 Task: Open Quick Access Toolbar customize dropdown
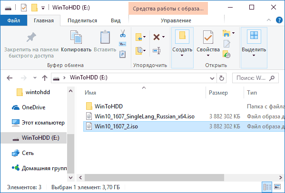pos(43,8)
